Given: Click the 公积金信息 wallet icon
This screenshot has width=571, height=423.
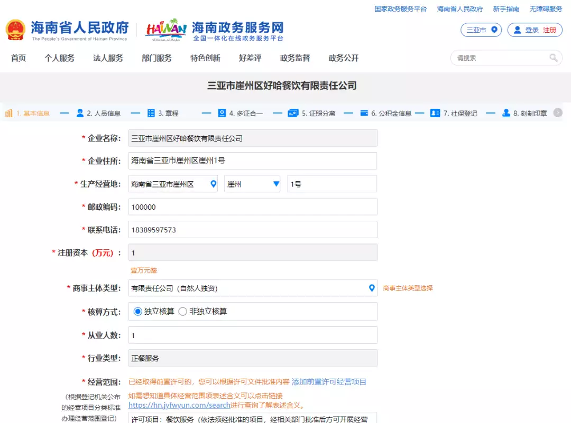Looking at the screenshot, I should coord(364,113).
